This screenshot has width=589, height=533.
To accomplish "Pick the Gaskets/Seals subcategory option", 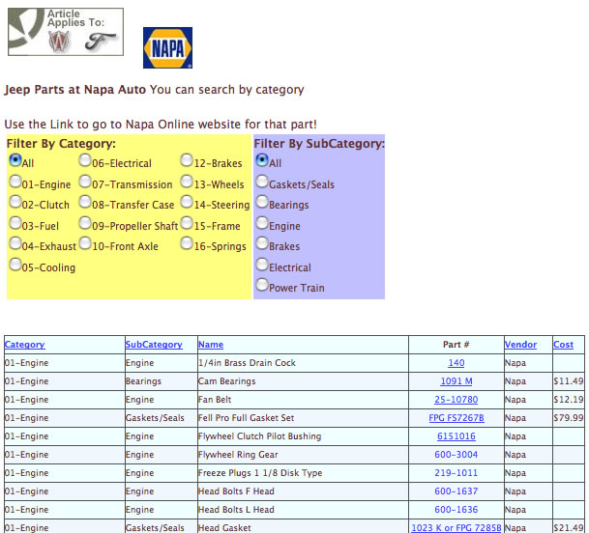I will point(262,182).
